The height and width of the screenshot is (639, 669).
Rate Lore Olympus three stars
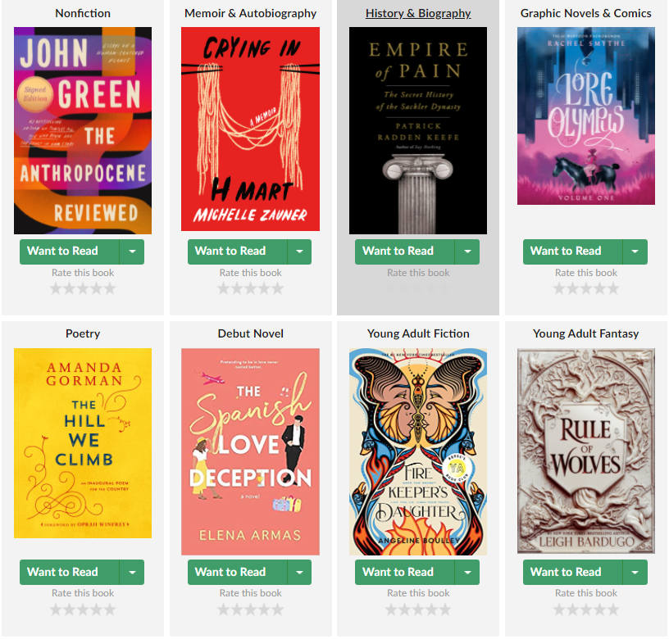586,289
